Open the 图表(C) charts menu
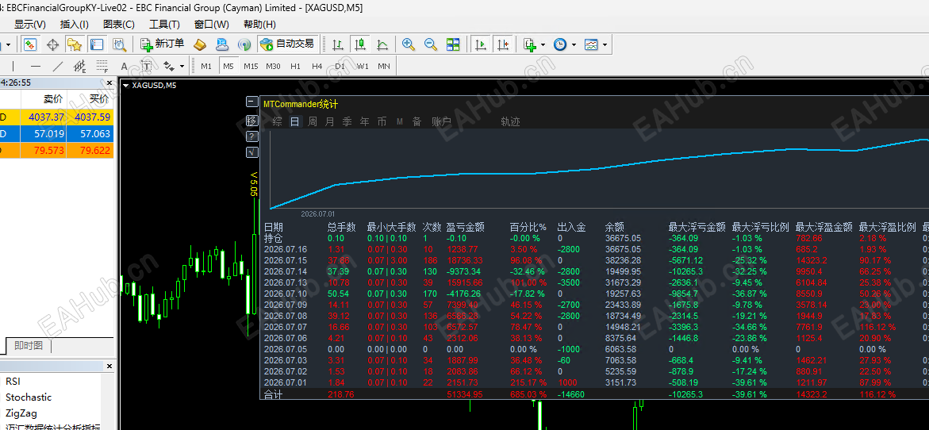The image size is (929, 430). tap(118, 25)
